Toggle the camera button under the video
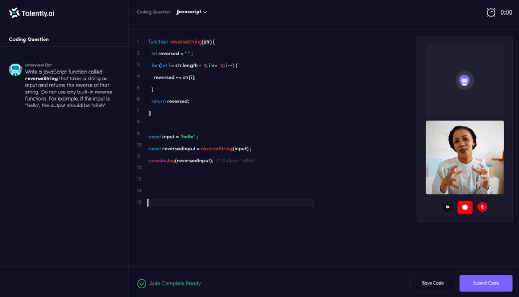 pyautogui.click(x=447, y=207)
